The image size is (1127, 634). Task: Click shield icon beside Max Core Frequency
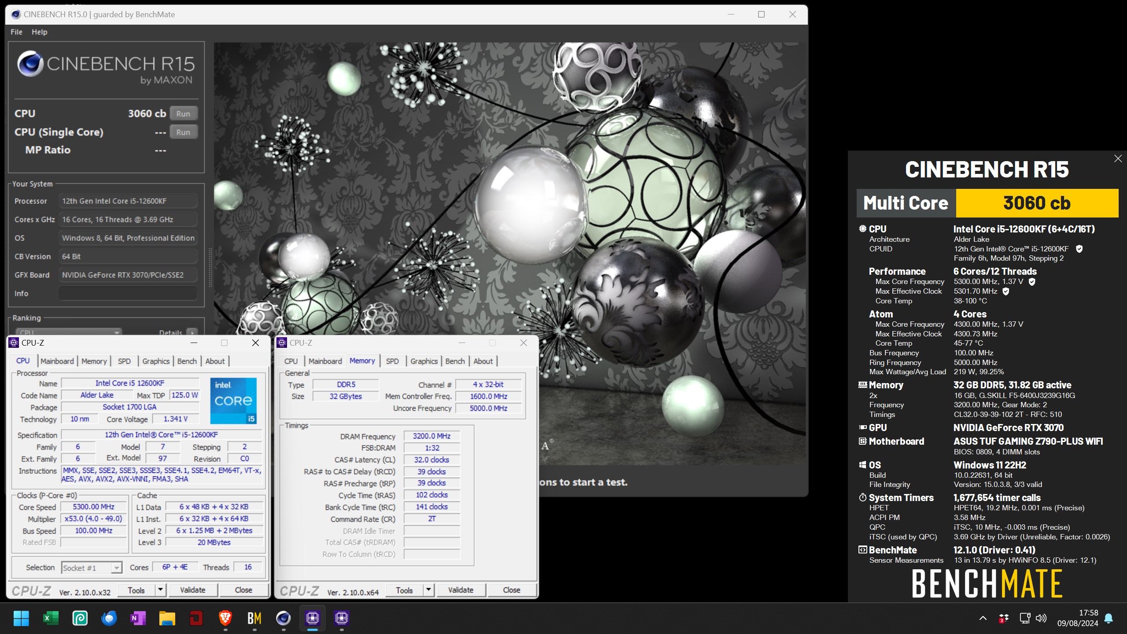coord(1031,282)
